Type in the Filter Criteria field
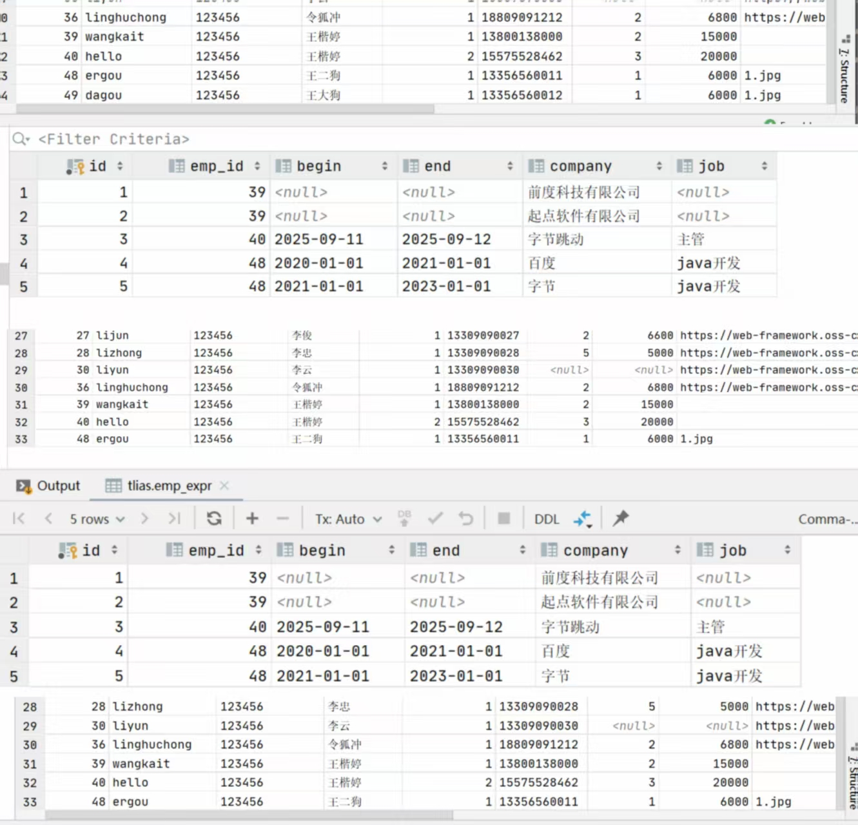The height and width of the screenshot is (825, 858). pos(258,139)
